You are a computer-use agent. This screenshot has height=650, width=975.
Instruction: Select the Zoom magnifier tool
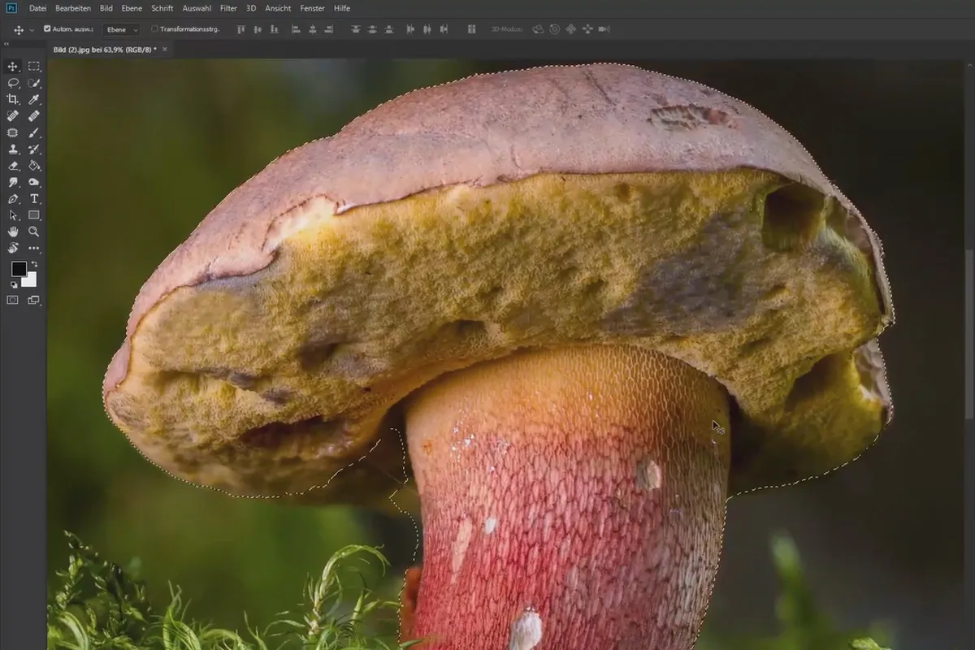click(34, 232)
